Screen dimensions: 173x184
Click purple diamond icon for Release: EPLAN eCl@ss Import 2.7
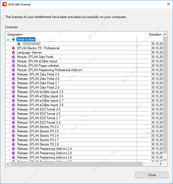13,101
